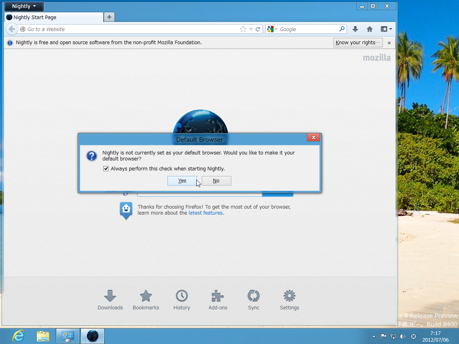Open the URL history dropdown arrow
Screen dimensions: 459x344
(251, 29)
